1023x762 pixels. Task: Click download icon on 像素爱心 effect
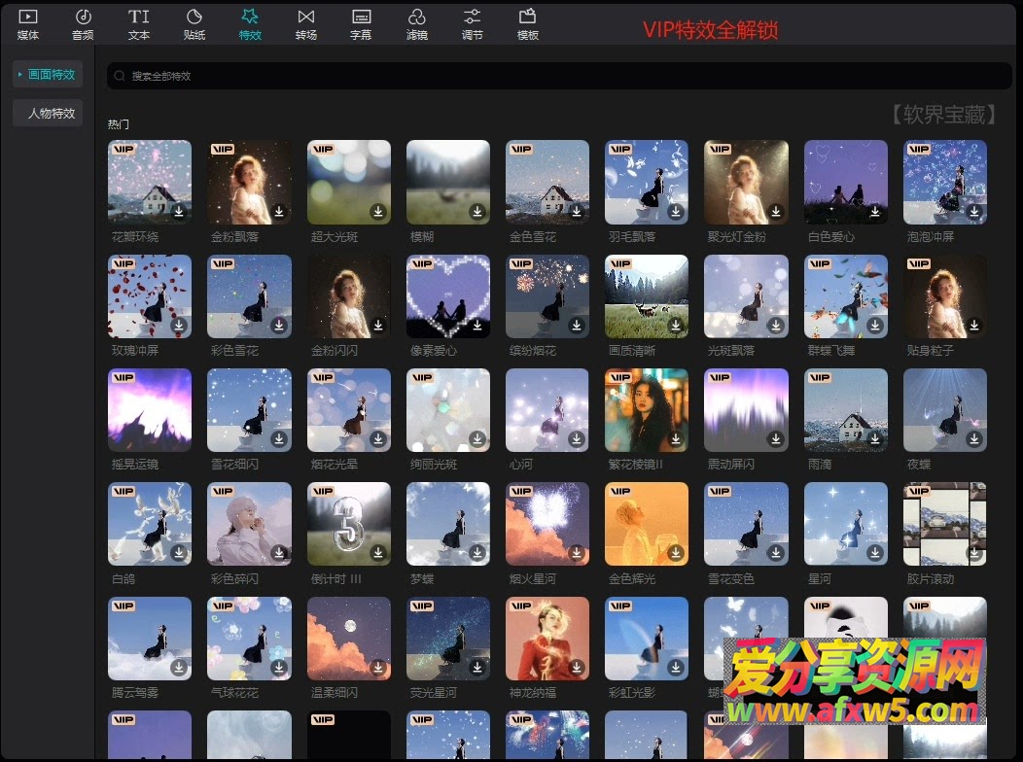476,326
